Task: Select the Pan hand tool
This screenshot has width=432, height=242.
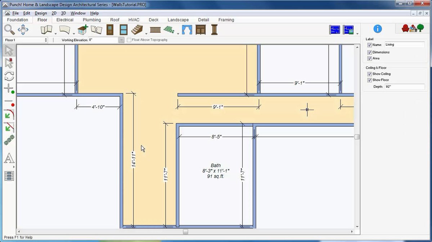Action: [23, 29]
